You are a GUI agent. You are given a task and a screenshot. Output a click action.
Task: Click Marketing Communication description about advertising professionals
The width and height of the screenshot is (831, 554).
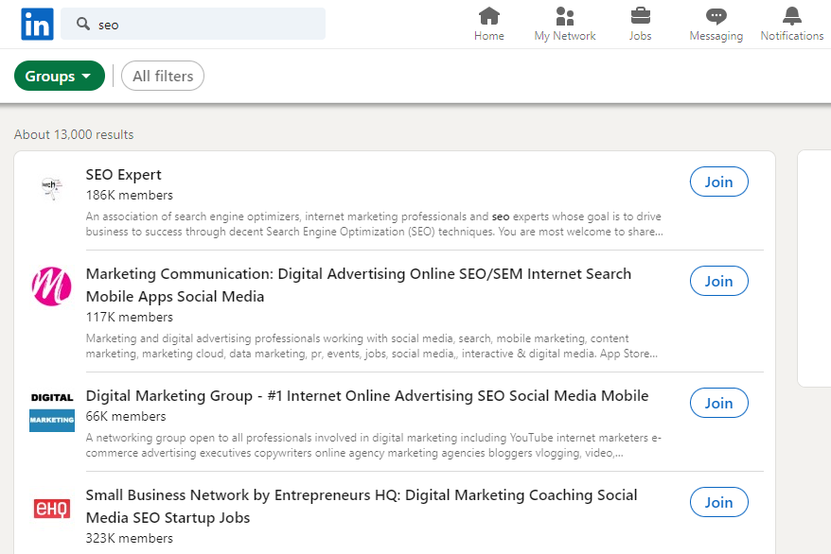pos(372,346)
